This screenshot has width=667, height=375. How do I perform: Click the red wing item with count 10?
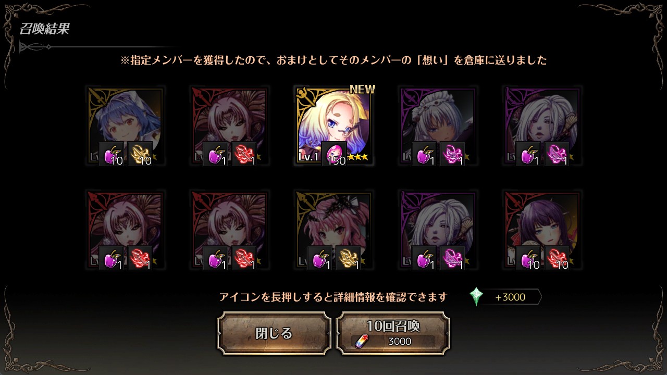[557, 258]
